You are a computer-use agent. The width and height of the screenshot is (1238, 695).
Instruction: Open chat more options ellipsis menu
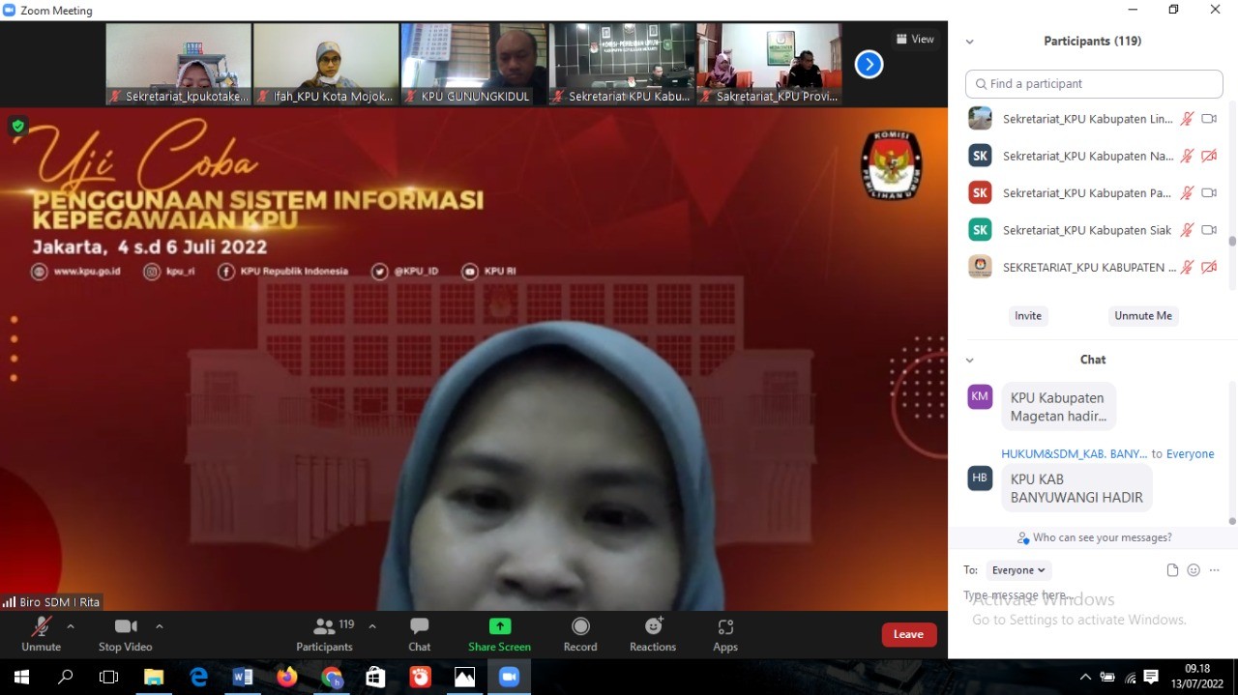[x=1215, y=570]
